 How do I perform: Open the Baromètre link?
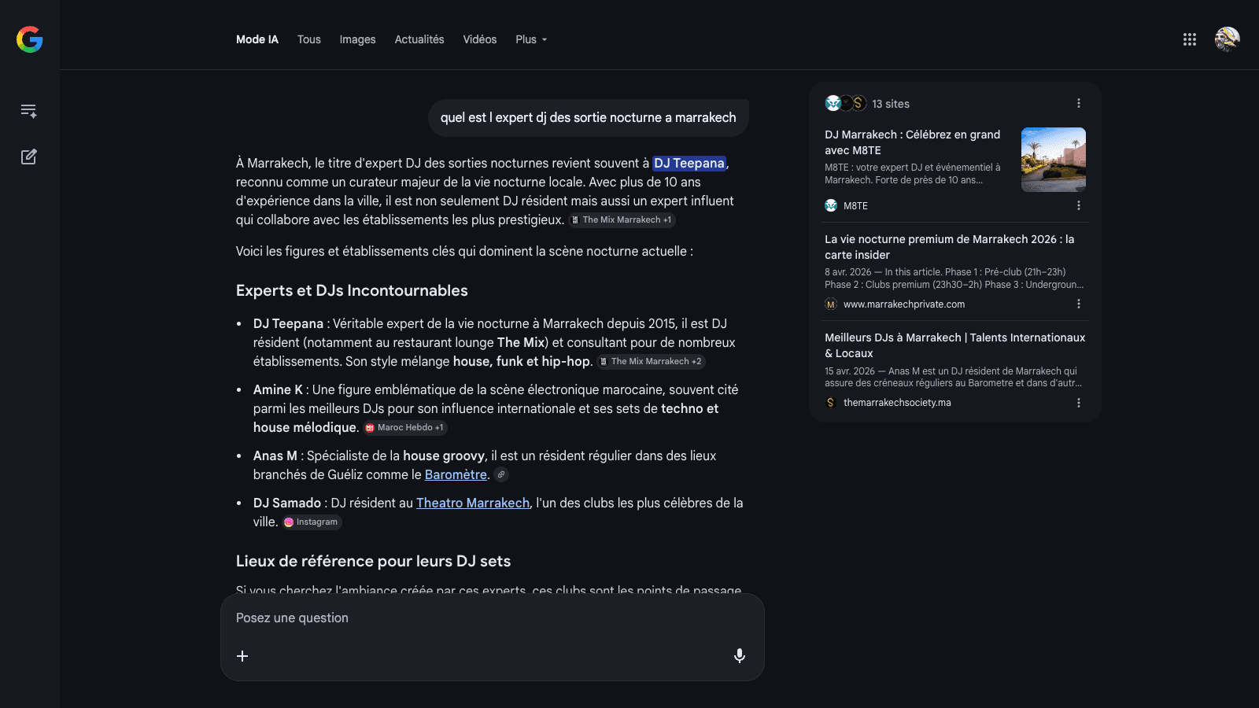pos(456,474)
